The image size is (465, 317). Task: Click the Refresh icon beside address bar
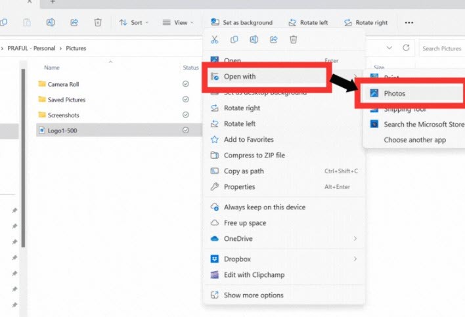[x=406, y=48]
